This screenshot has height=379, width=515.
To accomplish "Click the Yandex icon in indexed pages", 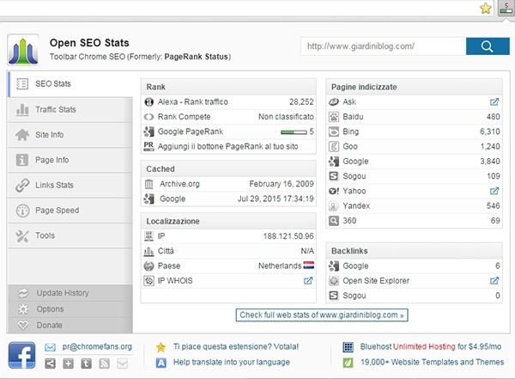I will click(x=334, y=206).
